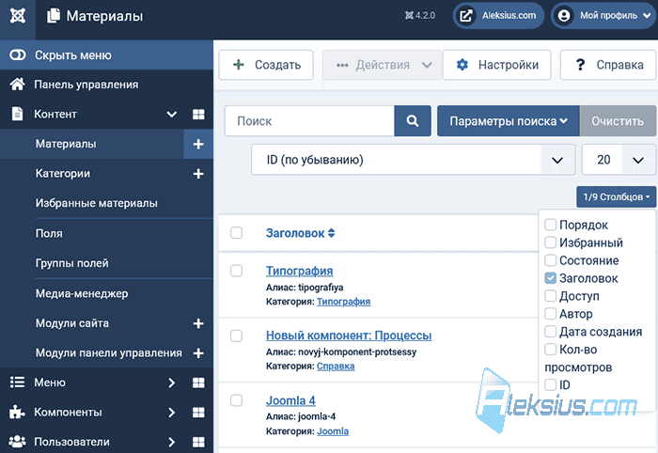Open Поля in sidebar
The width and height of the screenshot is (658, 453).
[49, 234]
